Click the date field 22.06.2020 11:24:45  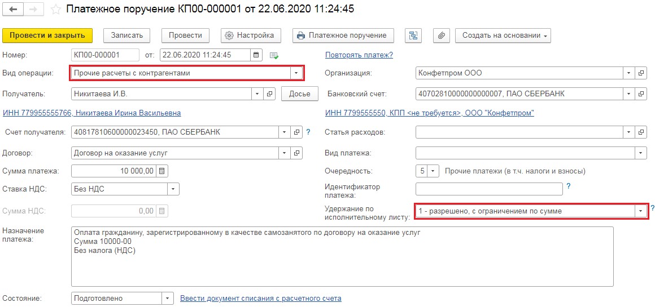pos(205,55)
